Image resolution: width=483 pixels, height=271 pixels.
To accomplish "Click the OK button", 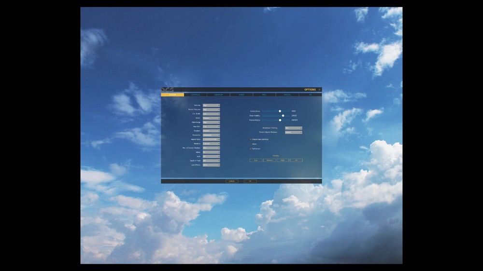I will [250, 181].
